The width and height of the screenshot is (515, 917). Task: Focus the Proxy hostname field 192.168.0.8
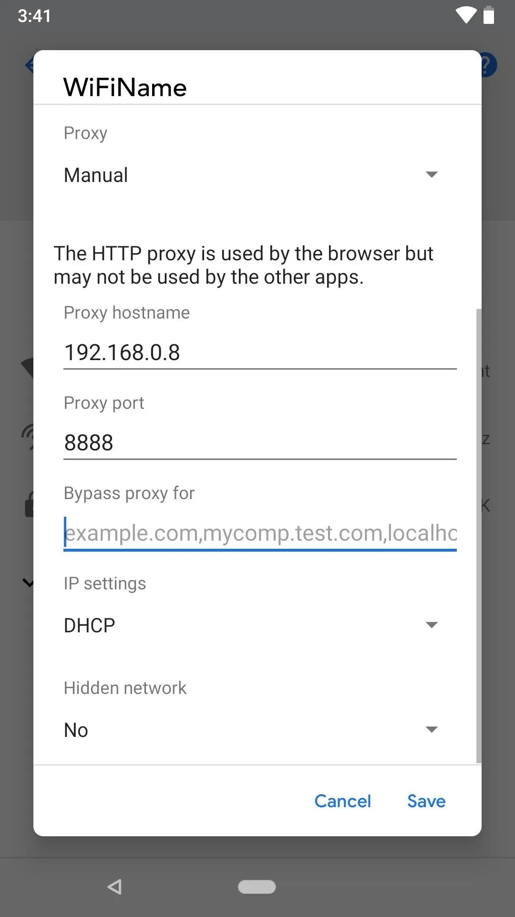pos(260,352)
